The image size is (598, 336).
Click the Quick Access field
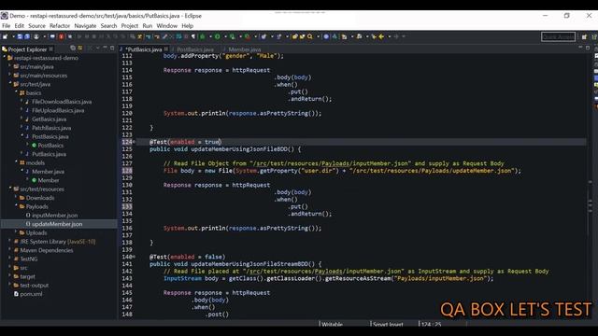558,36
